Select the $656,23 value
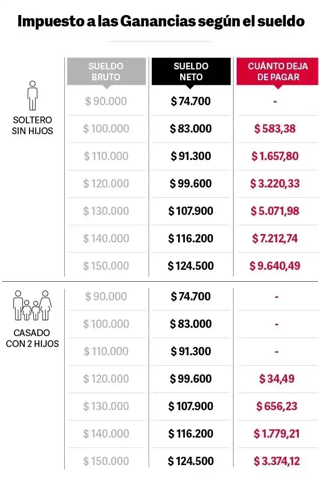 point(277,406)
